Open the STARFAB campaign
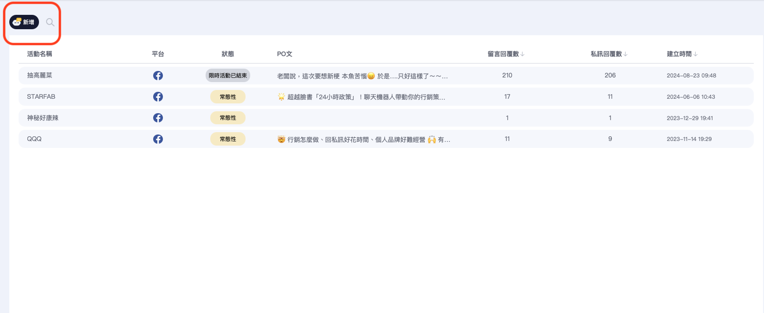 41,97
